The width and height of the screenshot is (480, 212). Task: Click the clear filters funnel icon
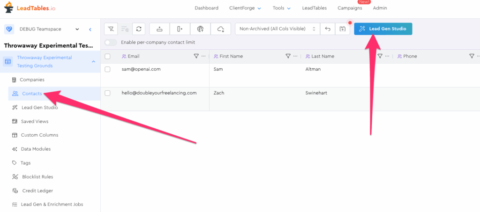coord(111,29)
